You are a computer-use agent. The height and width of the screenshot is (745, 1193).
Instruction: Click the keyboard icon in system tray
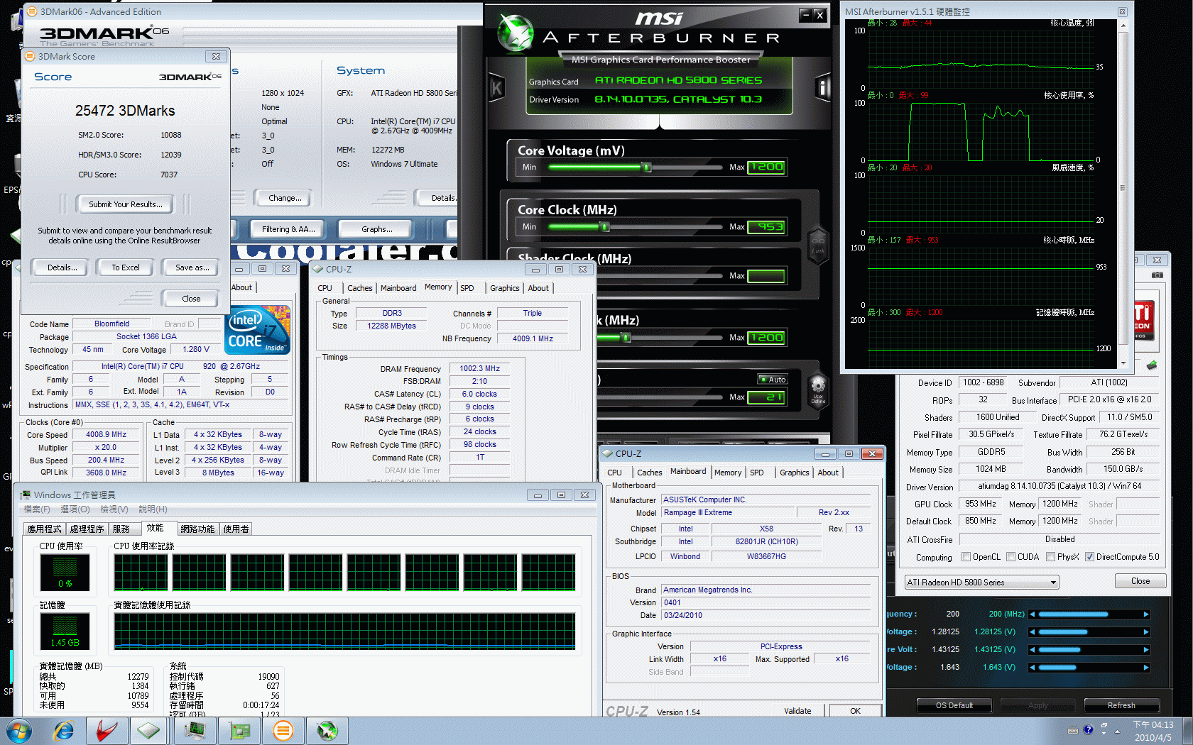tap(1073, 730)
